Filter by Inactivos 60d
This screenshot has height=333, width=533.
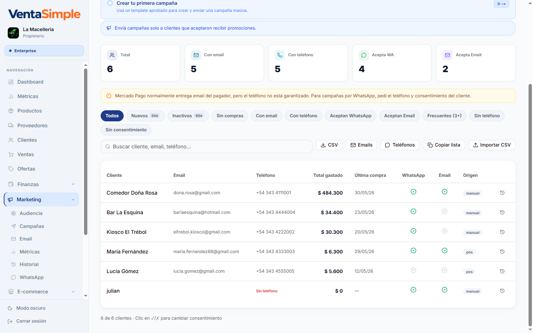[x=188, y=116]
